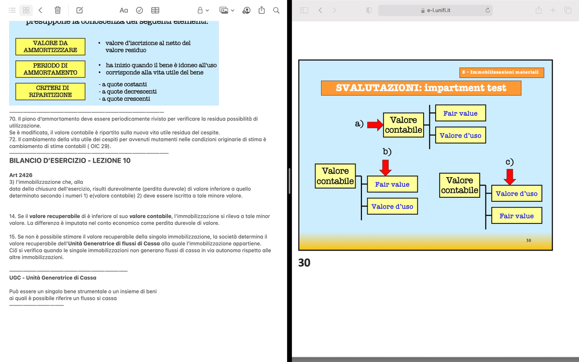Share the note via share icon
579x362 pixels.
pos(262,10)
